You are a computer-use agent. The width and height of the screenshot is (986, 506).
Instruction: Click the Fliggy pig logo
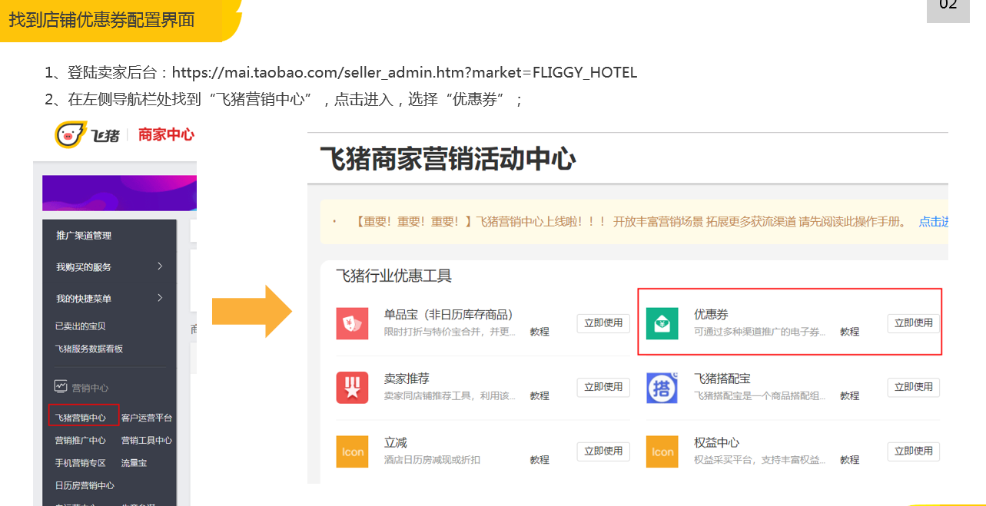tap(69, 135)
